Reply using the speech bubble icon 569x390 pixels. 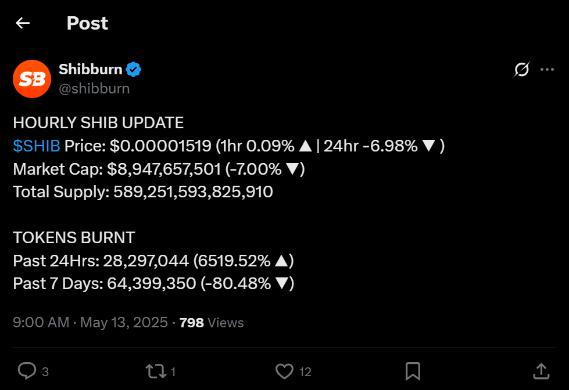pyautogui.click(x=27, y=371)
